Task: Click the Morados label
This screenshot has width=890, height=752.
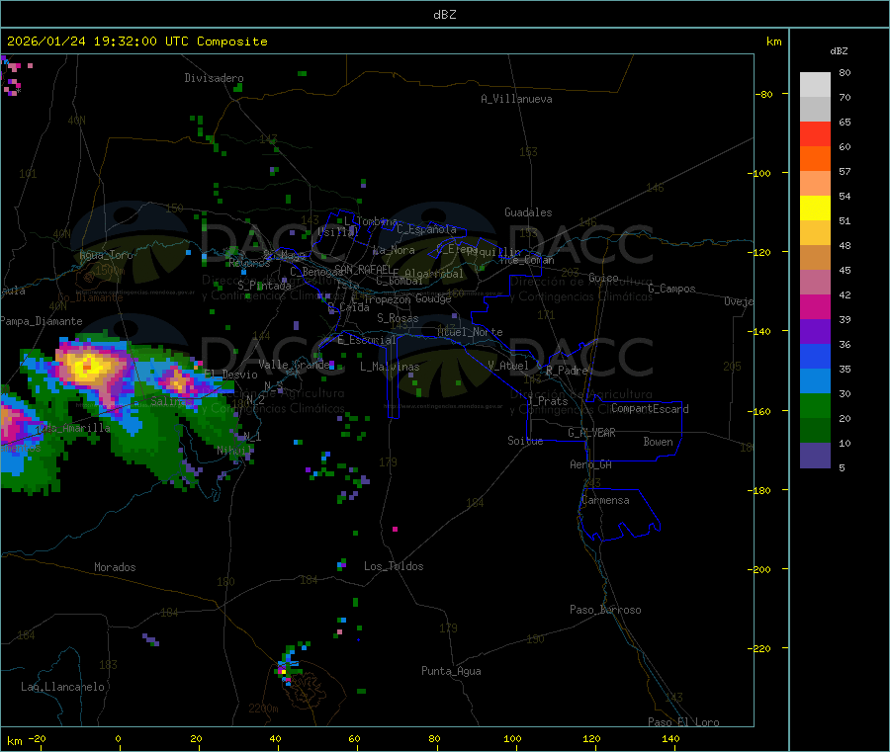Action: (115, 567)
